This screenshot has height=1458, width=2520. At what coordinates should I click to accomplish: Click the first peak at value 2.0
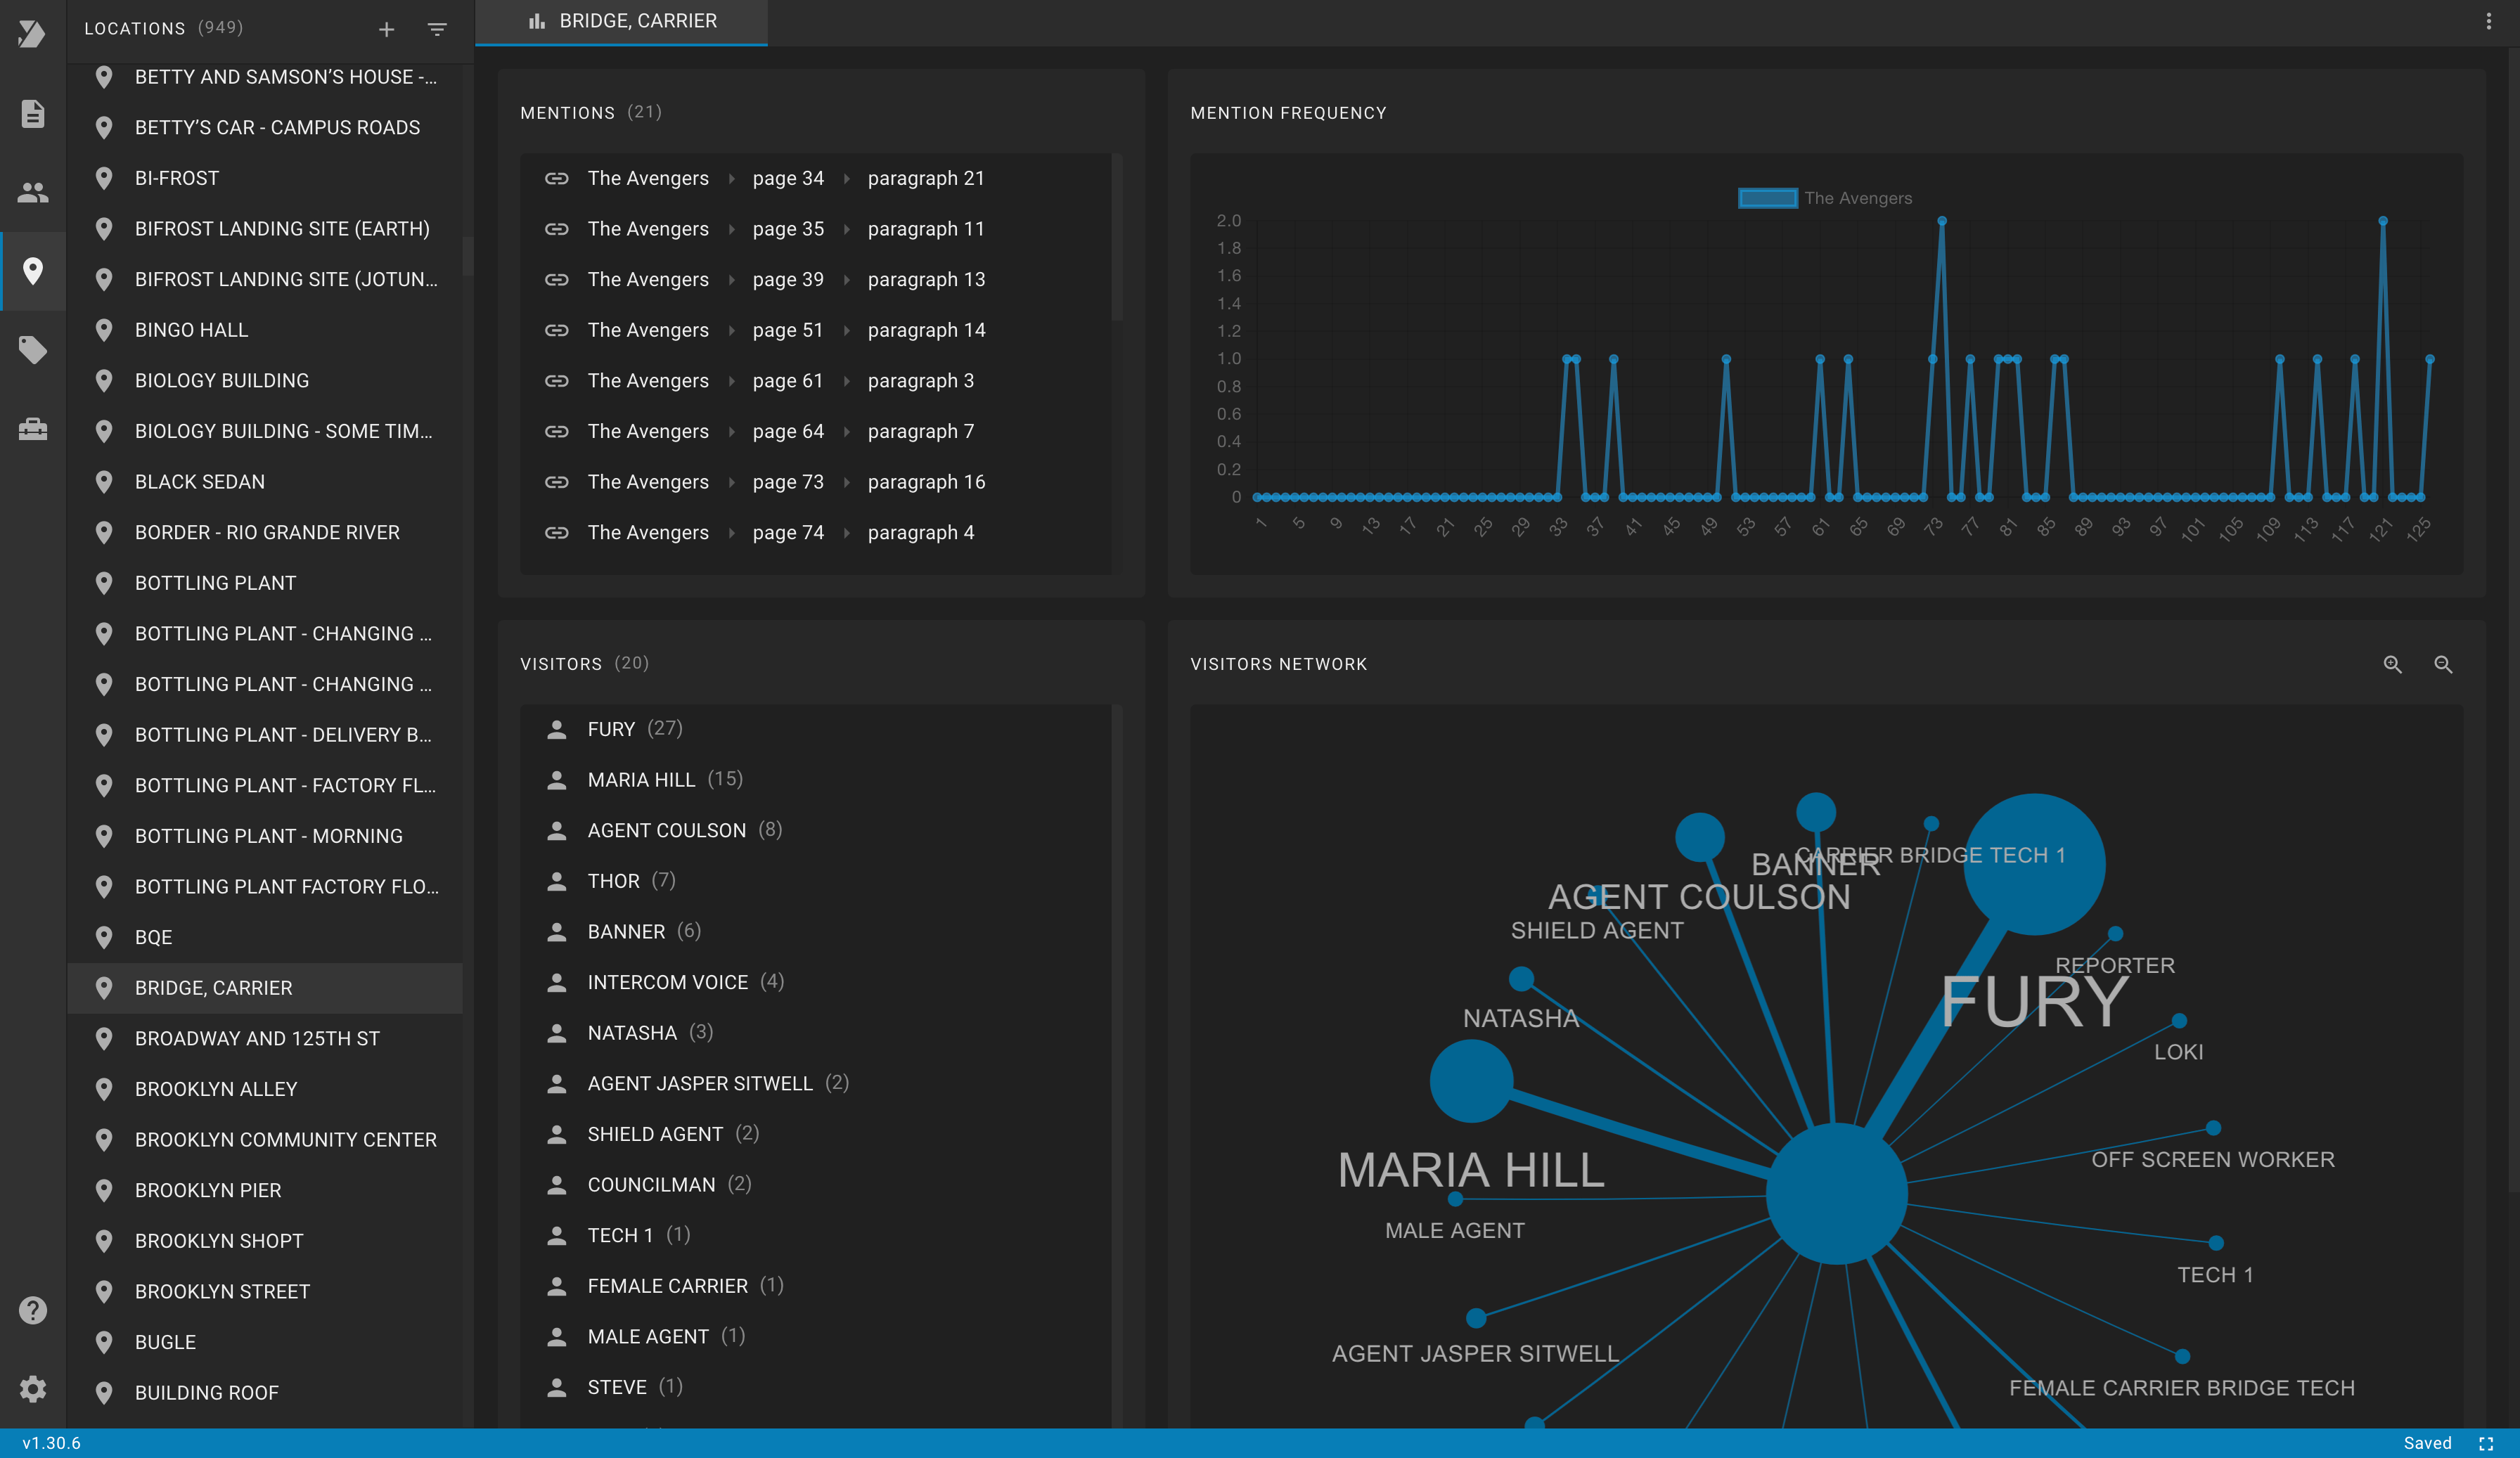[1942, 221]
